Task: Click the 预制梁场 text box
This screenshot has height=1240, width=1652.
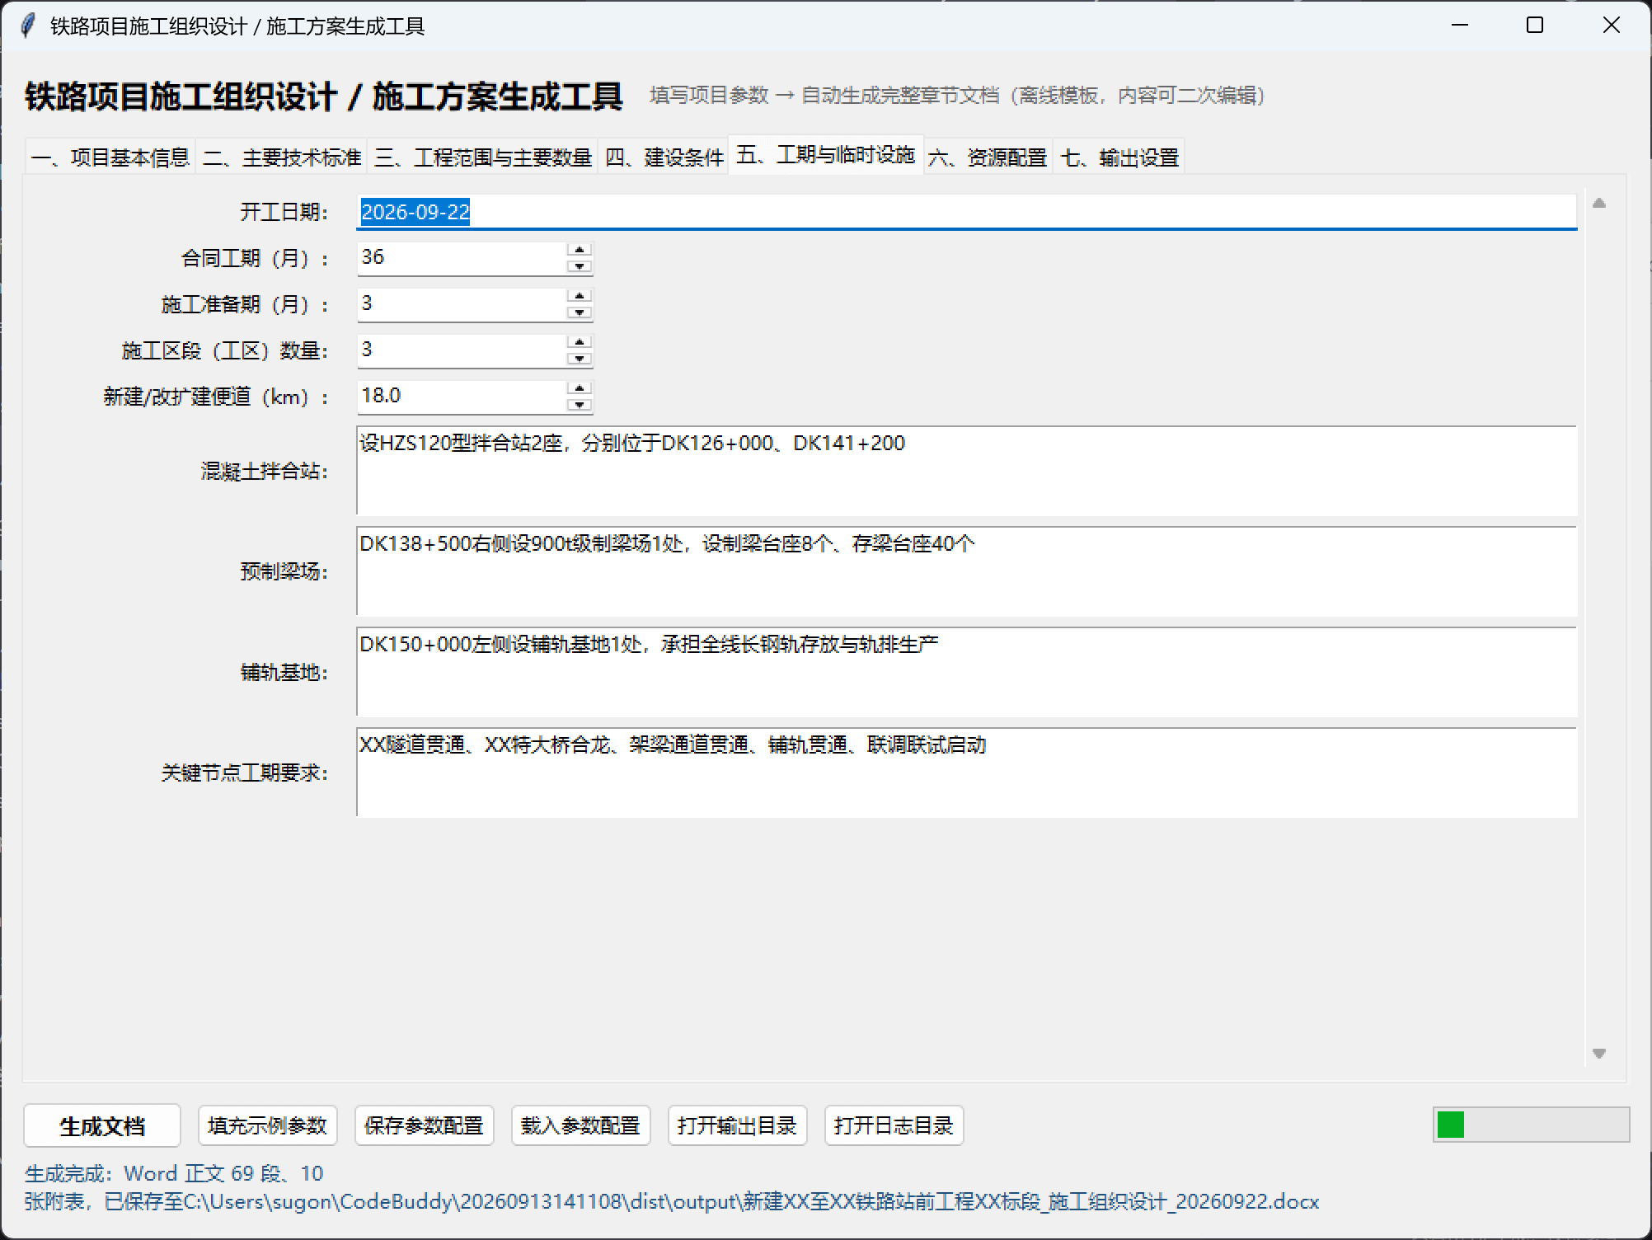Action: (967, 571)
